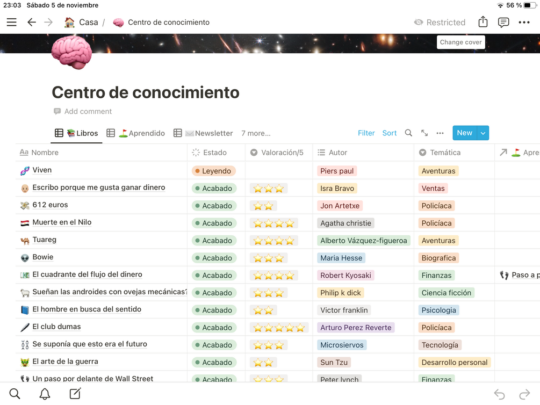Open the New button dropdown arrow
This screenshot has height=405, width=540.
tap(483, 133)
